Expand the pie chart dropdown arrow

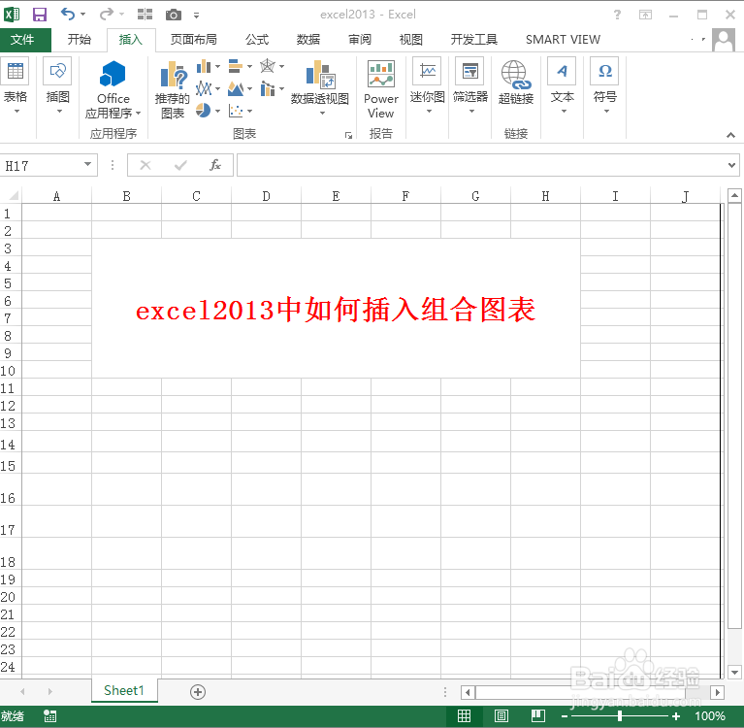218,111
